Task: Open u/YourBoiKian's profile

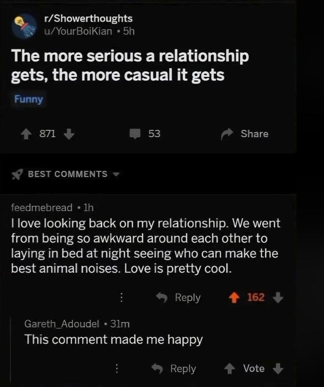Action: 78,31
